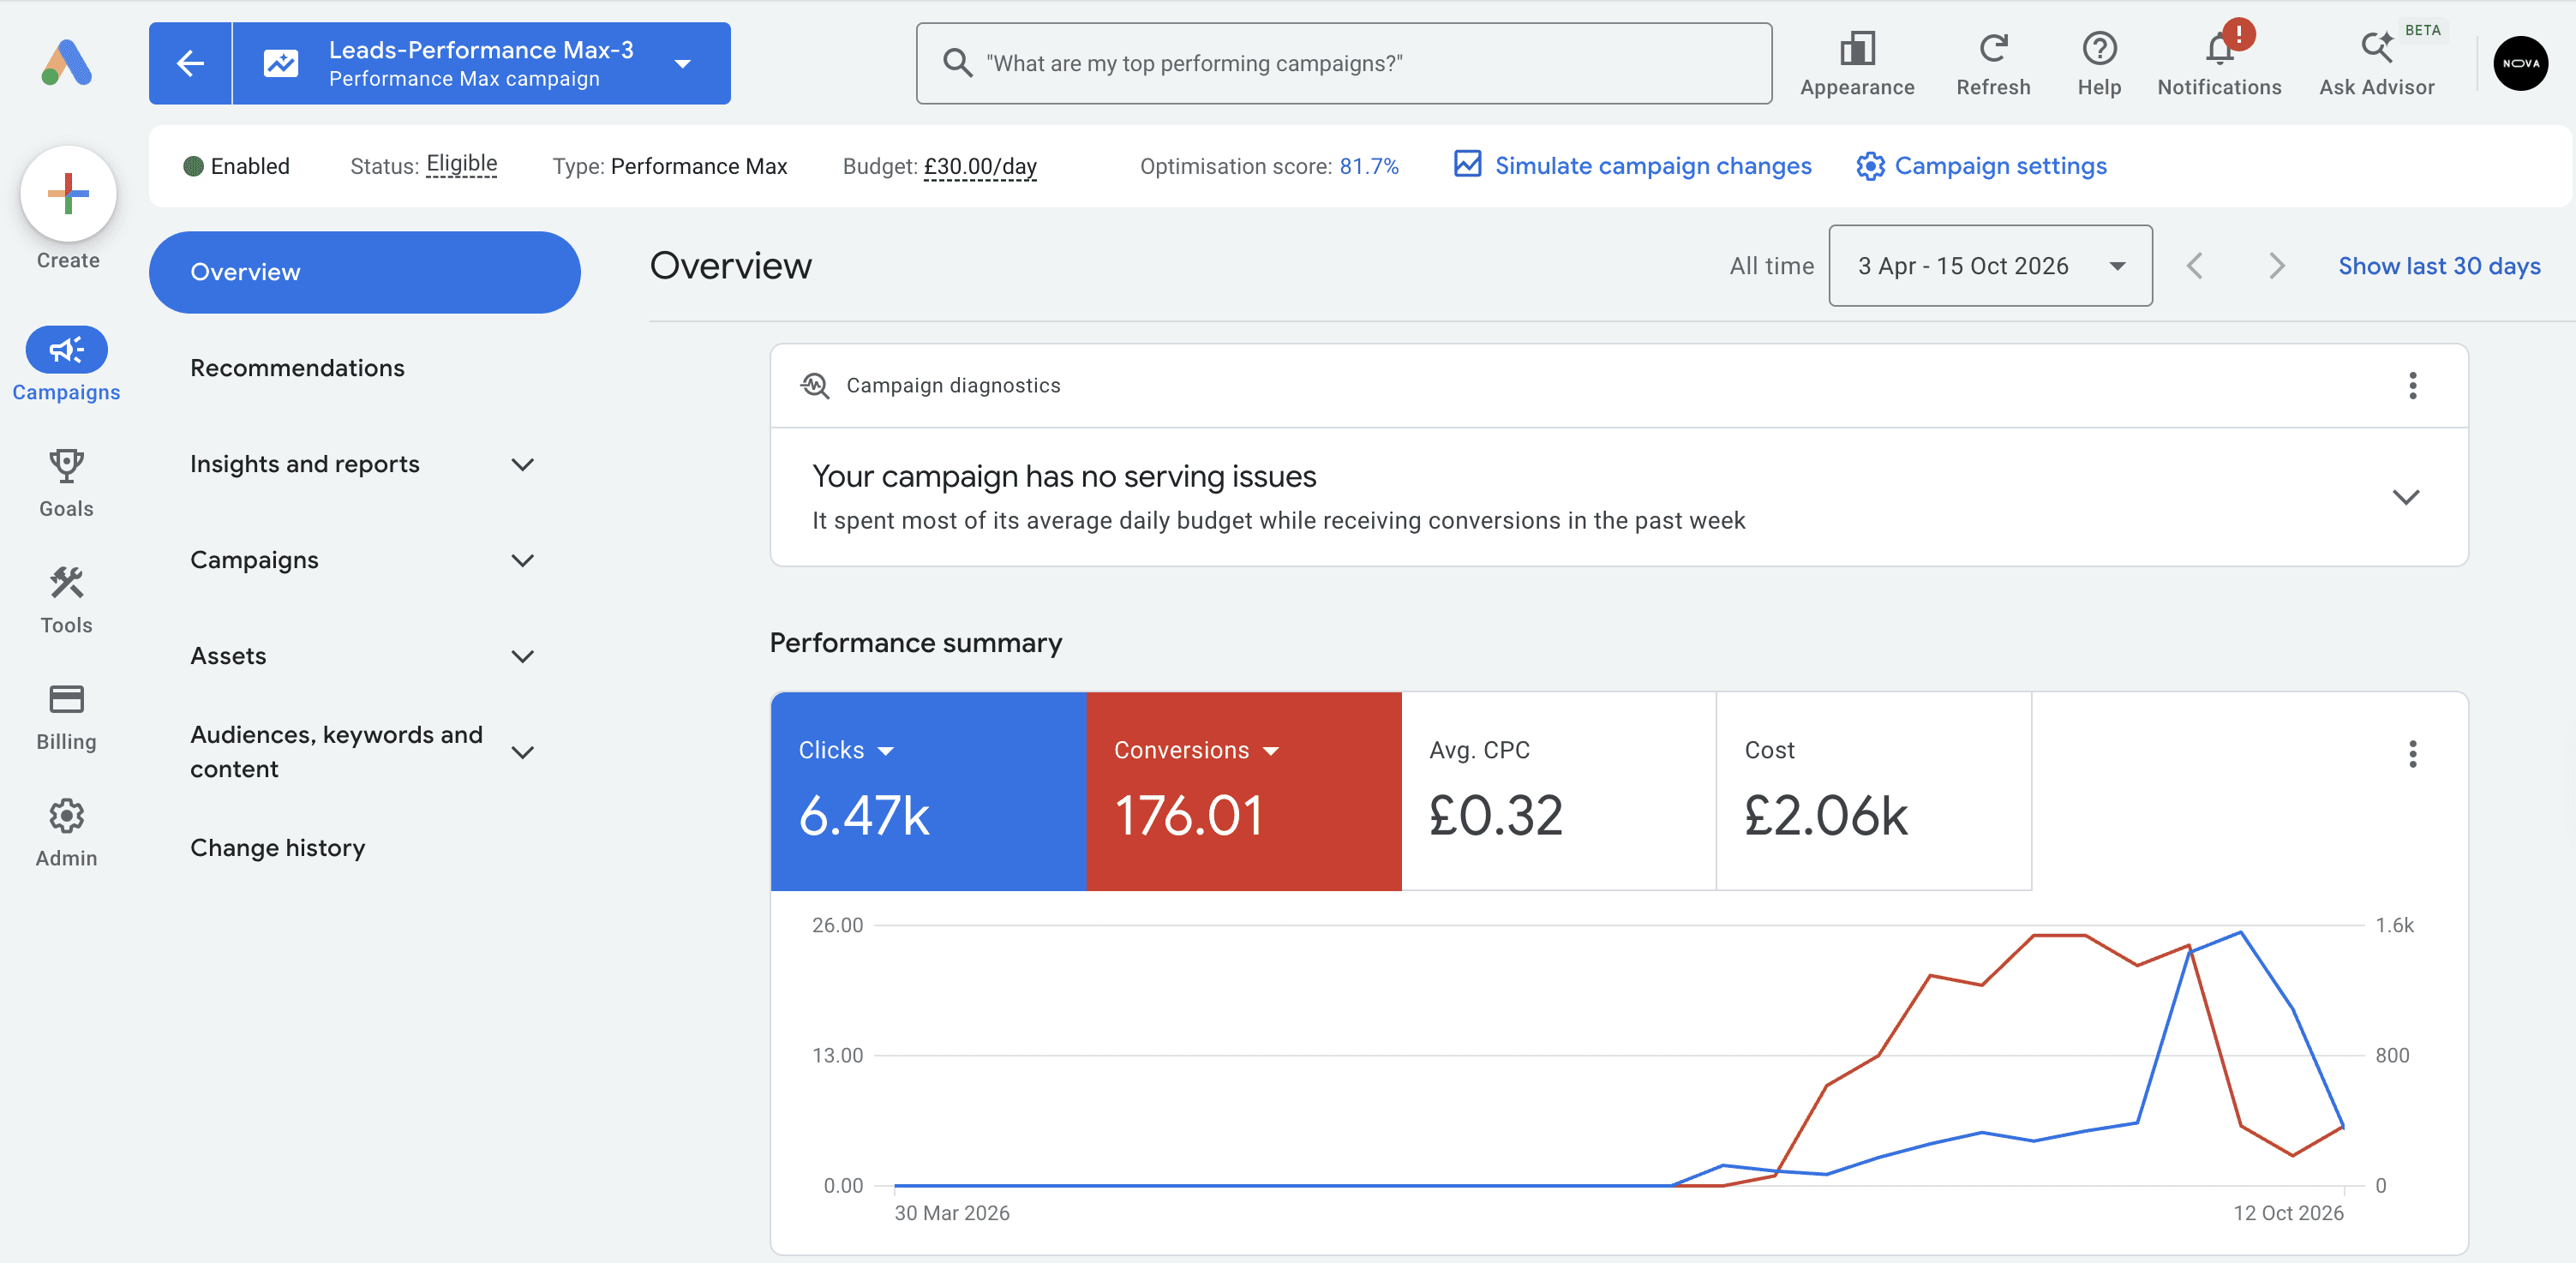Open Recommendations in the side menu
This screenshot has width=2576, height=1263.
(x=297, y=368)
